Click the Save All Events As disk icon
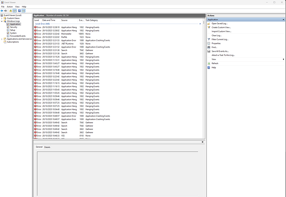The image size is (286, 197). coord(209,51)
